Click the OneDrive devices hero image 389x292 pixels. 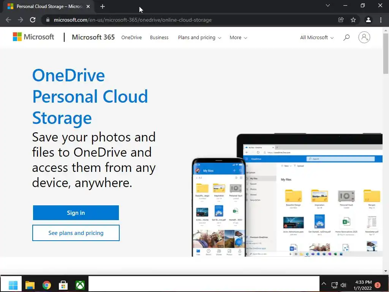[x=287, y=195]
